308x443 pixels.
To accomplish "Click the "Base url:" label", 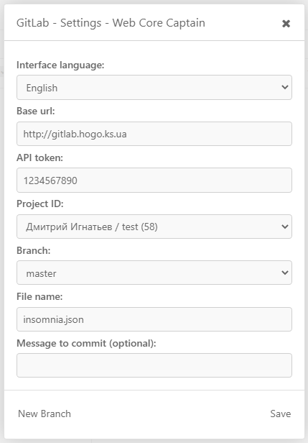I will [36, 111].
